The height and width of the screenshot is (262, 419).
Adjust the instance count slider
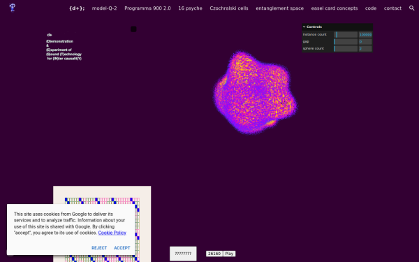coord(346,34)
